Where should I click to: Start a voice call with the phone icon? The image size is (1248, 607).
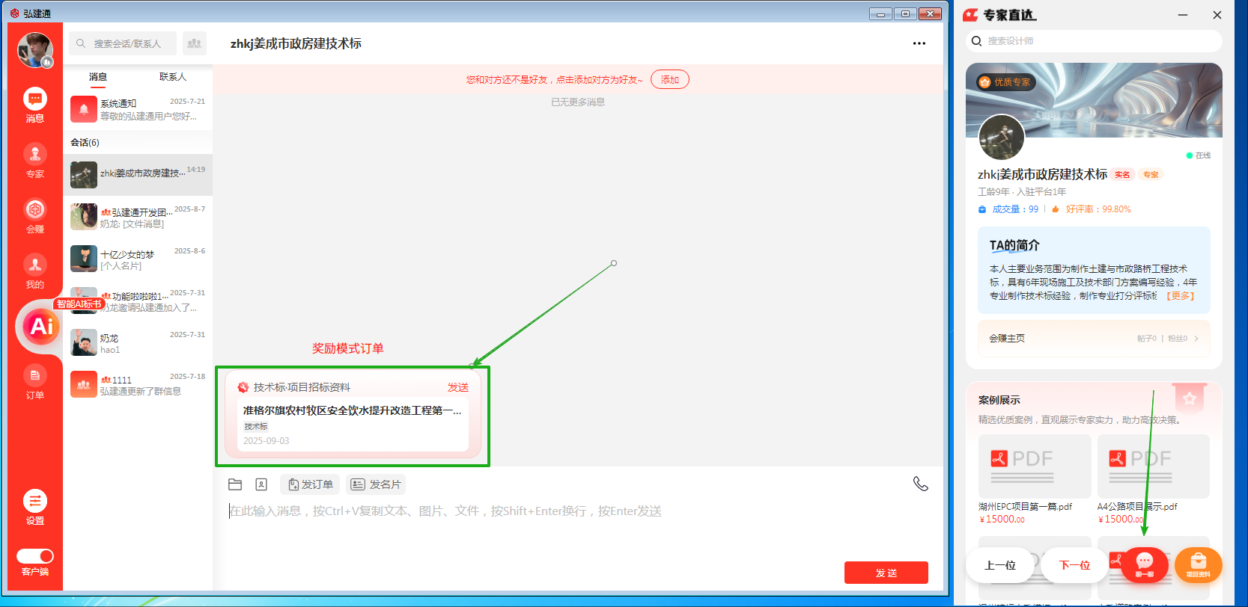(x=921, y=484)
